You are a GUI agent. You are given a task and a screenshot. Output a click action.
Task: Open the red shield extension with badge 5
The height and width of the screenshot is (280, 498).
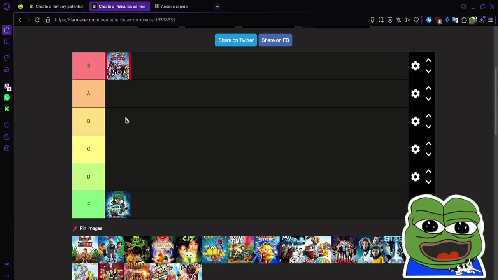click(x=438, y=20)
